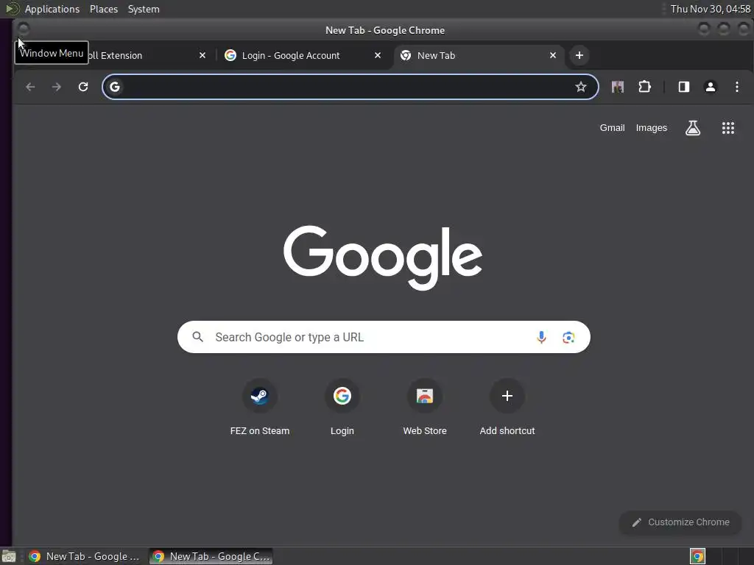
Task: Close the Extension tab
Action: pyautogui.click(x=202, y=55)
